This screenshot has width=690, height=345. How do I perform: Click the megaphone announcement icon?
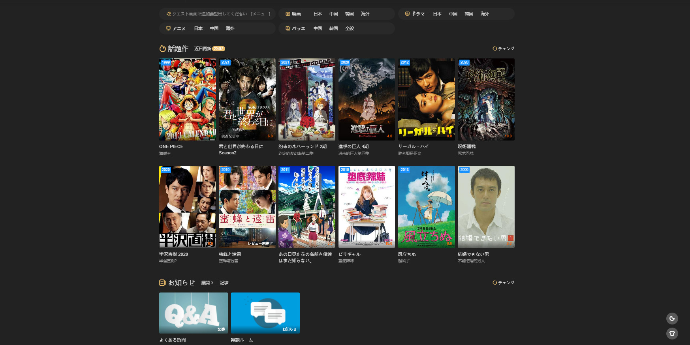tap(169, 14)
